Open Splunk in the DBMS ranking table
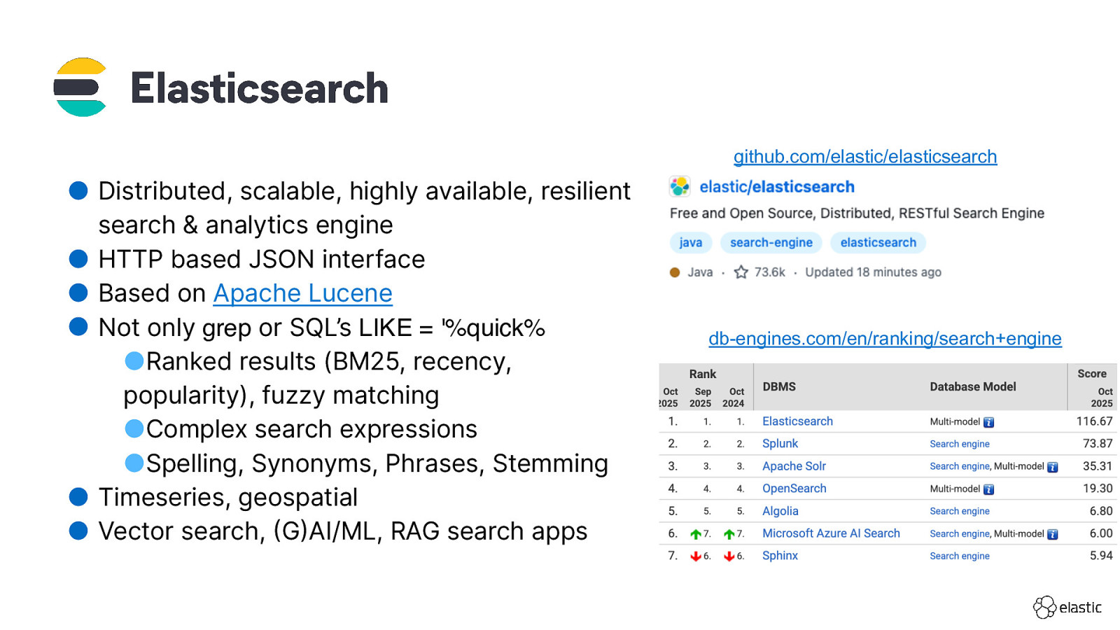Viewport: 1120px width, 630px height. [x=780, y=444]
